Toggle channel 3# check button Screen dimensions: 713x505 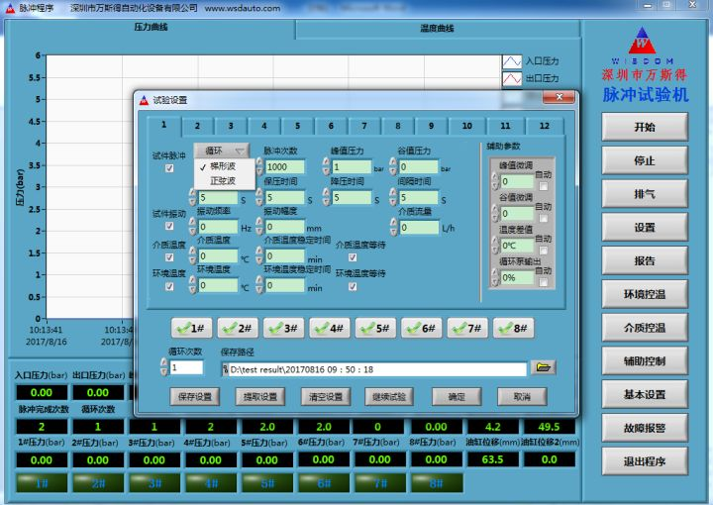(x=284, y=328)
